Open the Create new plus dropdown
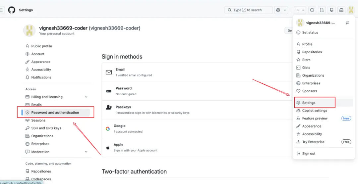The height and width of the screenshot is (184, 358). pyautogui.click(x=300, y=10)
